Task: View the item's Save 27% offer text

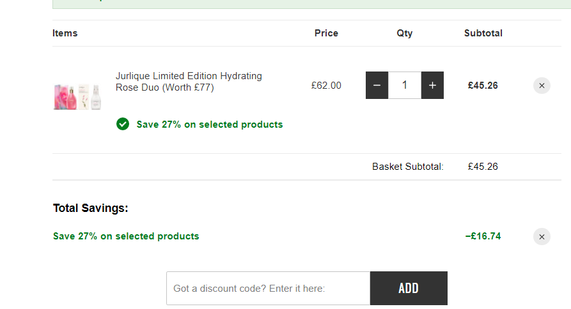Action: 209,124
